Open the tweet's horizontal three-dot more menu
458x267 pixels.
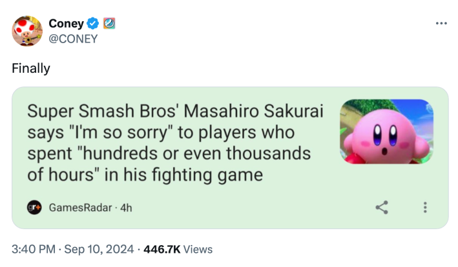[x=441, y=24]
